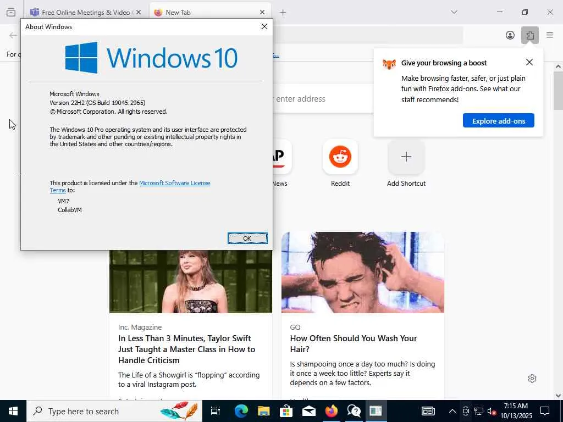Launch Microsoft Edge from taskbar
The image size is (563, 422).
[241, 411]
